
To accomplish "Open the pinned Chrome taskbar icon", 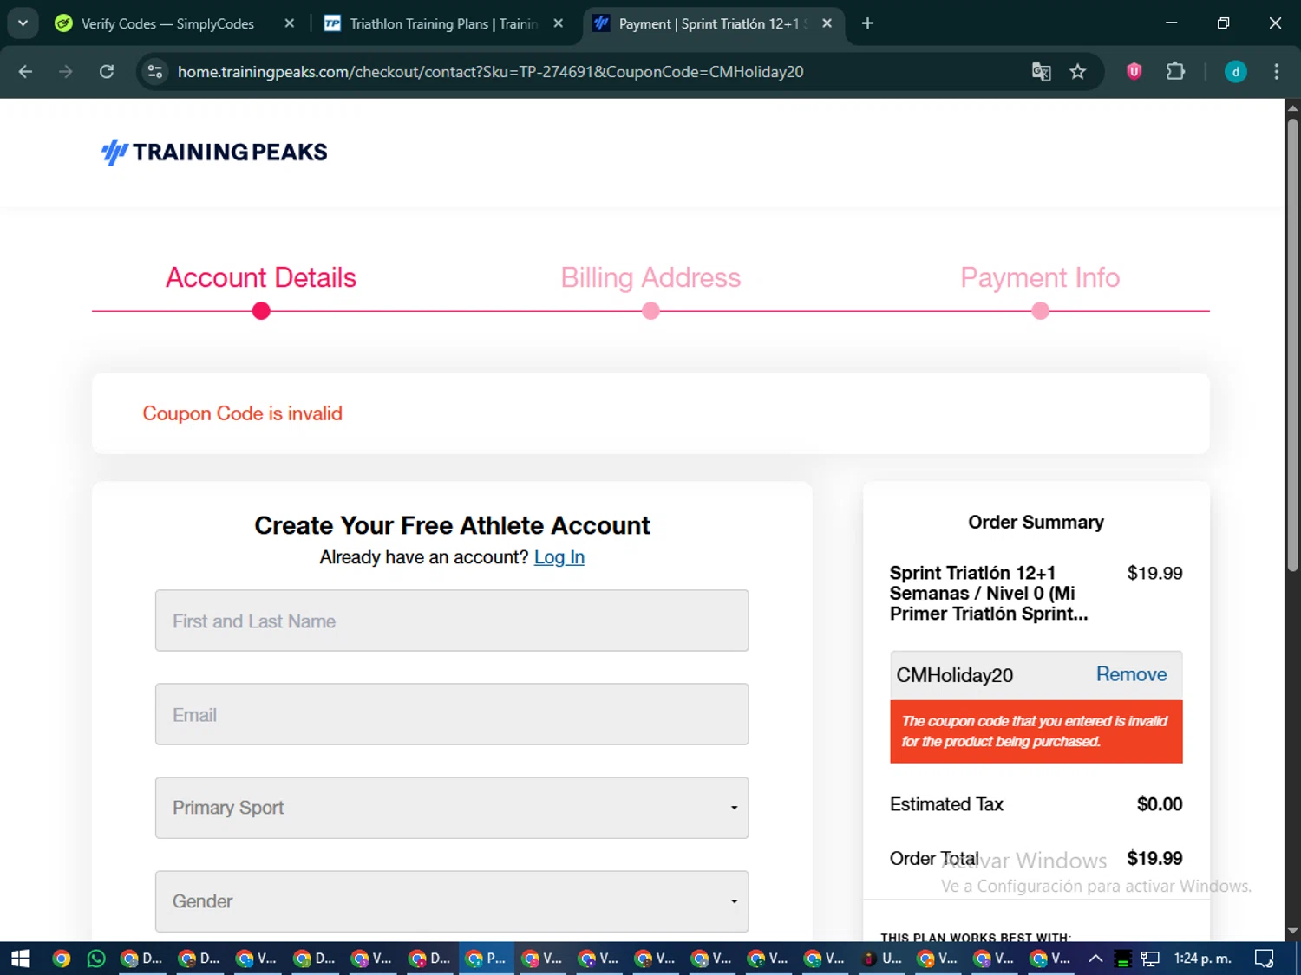I will point(61,959).
